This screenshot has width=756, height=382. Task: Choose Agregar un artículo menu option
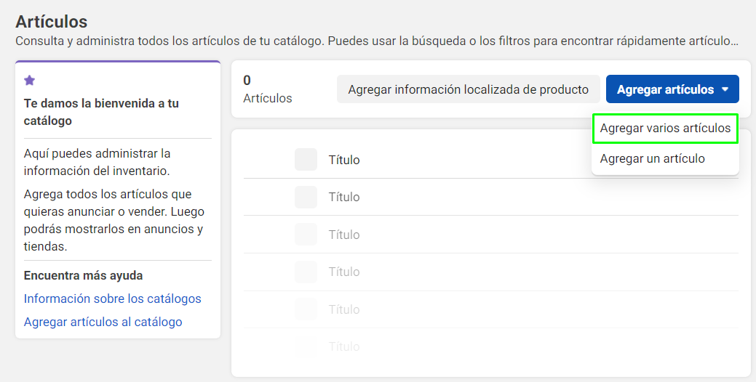pos(652,159)
